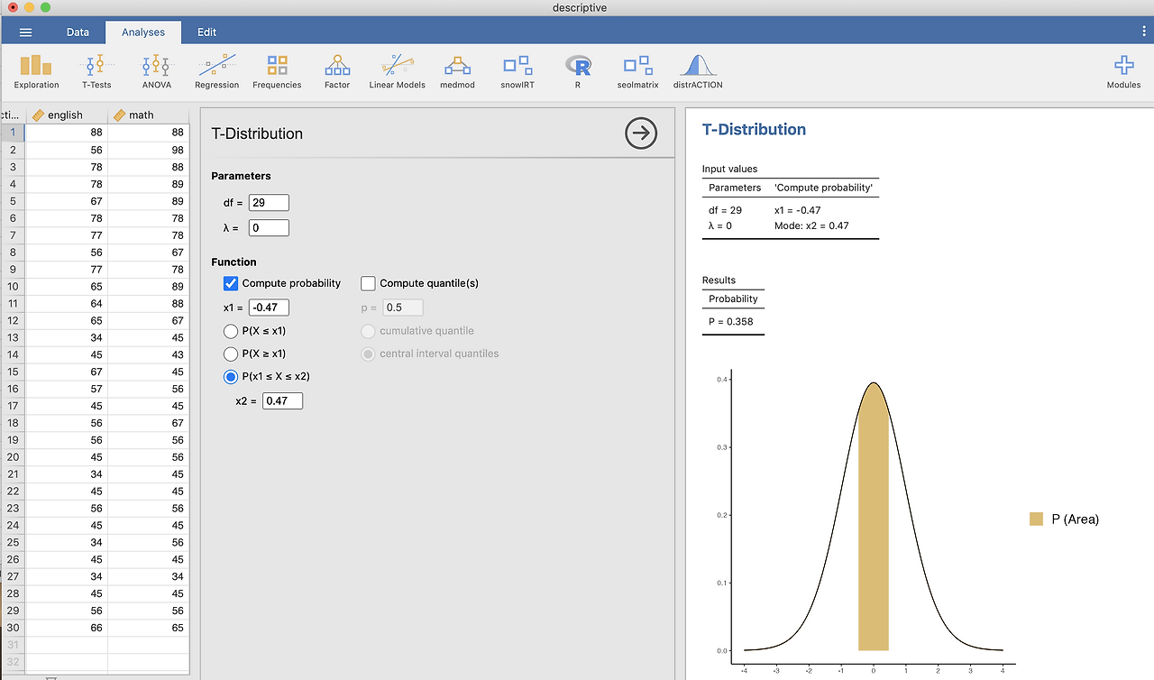This screenshot has height=680, width=1154.
Task: Click the df input field
Action: pos(269,203)
